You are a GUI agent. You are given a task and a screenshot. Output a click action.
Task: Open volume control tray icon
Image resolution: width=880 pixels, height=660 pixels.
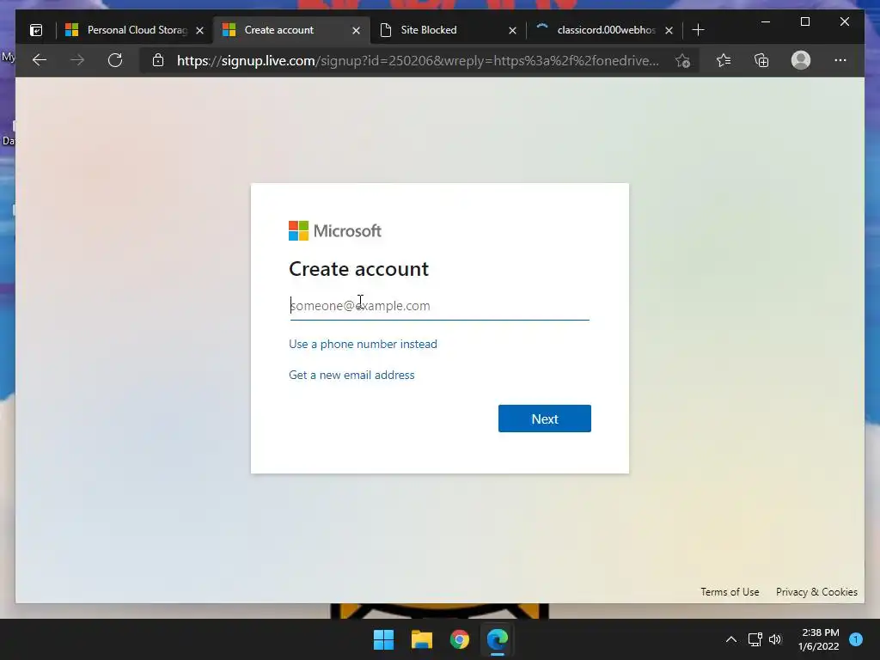coord(775,639)
